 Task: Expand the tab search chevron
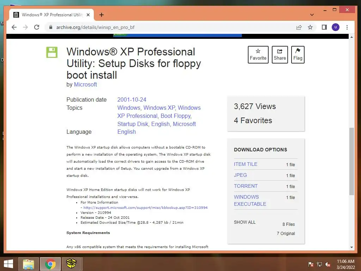click(x=312, y=15)
